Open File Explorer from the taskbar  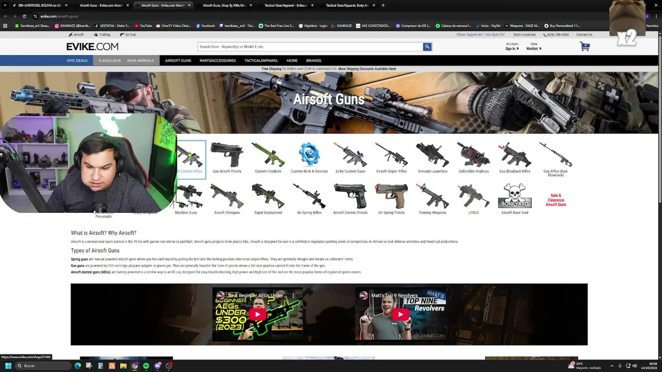coord(123,366)
